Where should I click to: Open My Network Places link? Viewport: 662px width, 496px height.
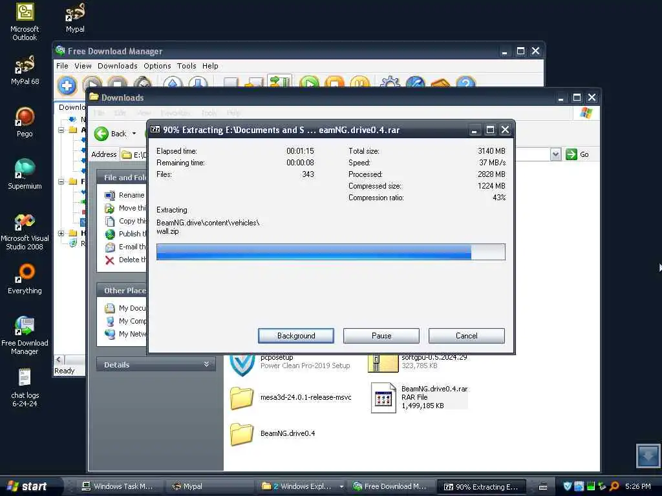coord(126,334)
